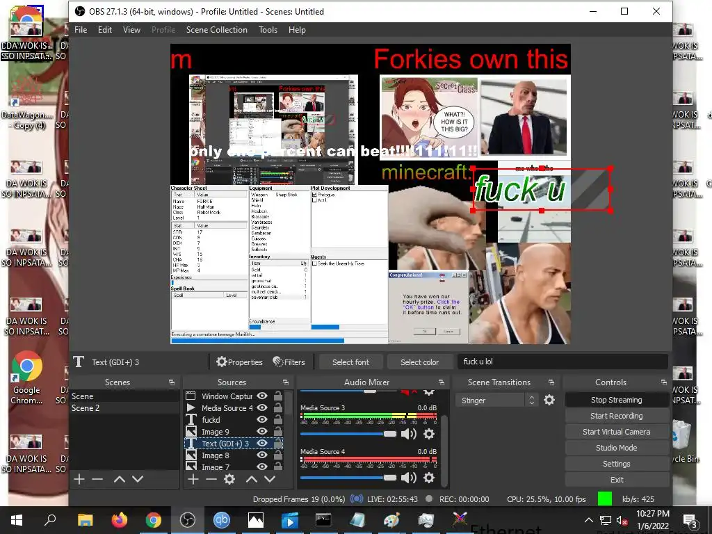Hide the Media Source 4 source
712x534 pixels.
(262, 407)
